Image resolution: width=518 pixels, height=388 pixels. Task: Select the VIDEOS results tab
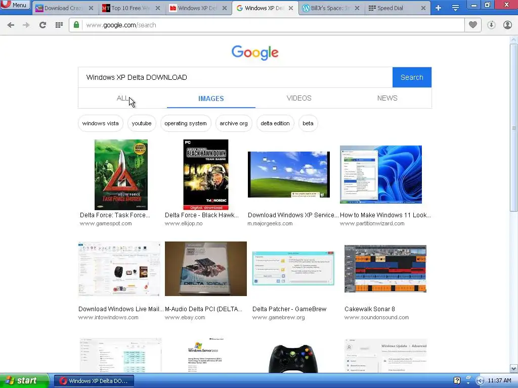(x=299, y=99)
